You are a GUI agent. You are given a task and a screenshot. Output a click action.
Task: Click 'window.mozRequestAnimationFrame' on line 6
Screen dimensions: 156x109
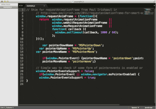(x=77, y=26)
